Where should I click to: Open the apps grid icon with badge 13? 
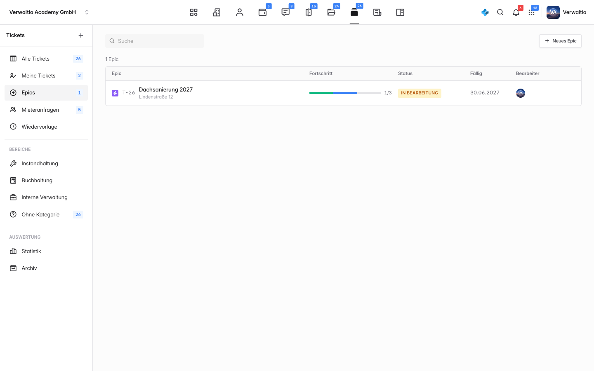(x=532, y=12)
